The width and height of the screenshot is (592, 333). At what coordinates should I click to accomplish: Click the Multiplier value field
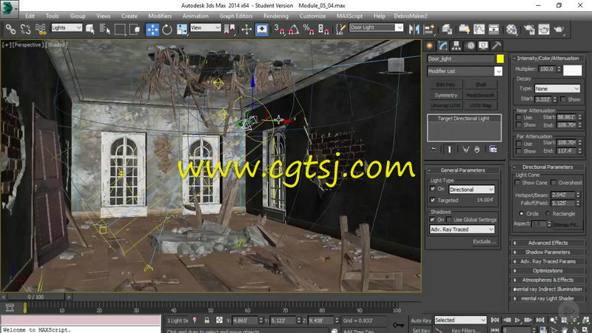pyautogui.click(x=547, y=69)
